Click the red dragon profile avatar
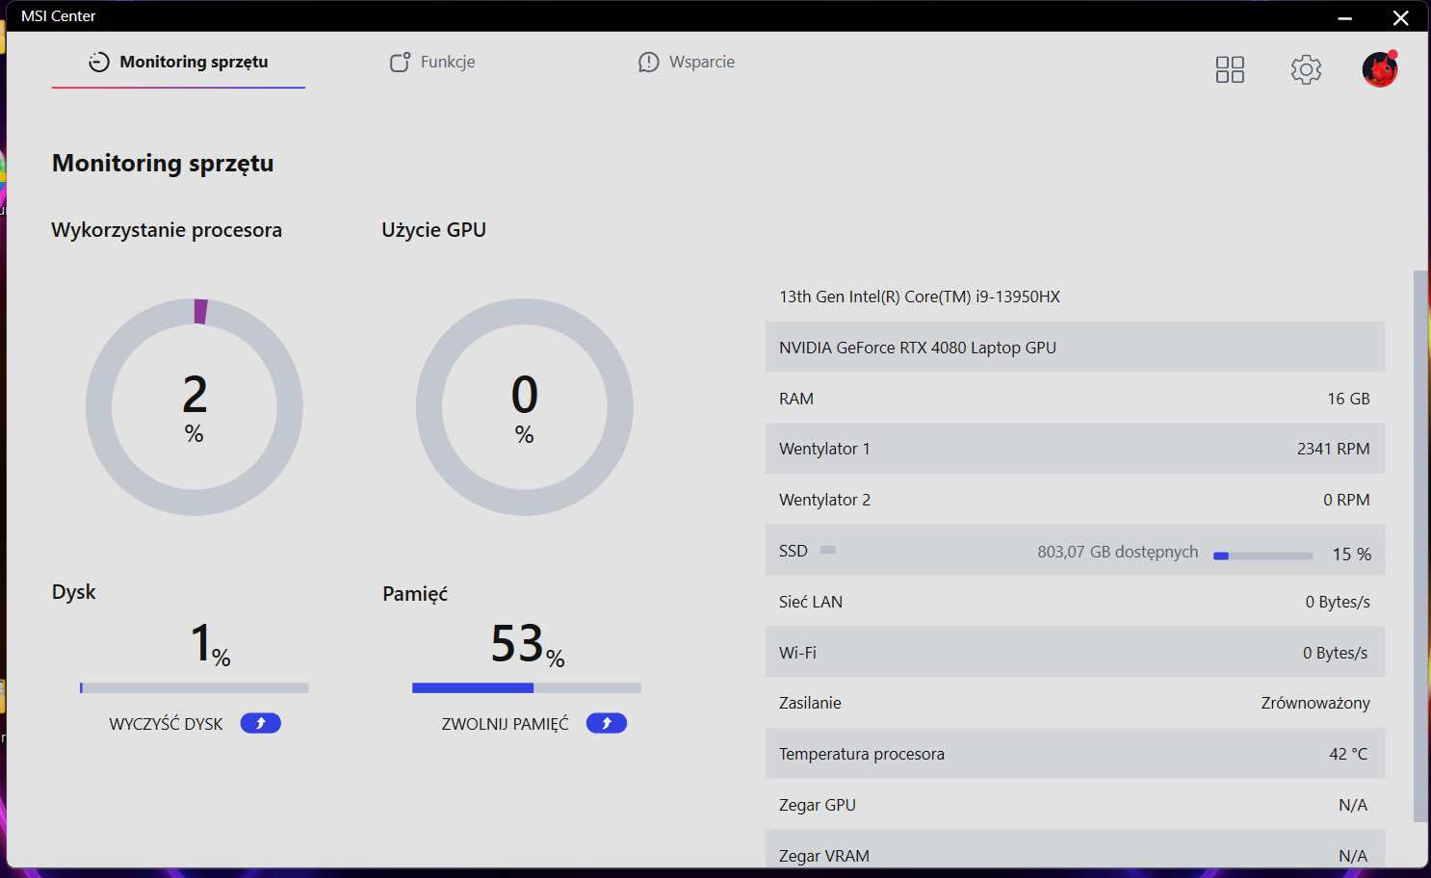The height and width of the screenshot is (878, 1431). tap(1379, 69)
